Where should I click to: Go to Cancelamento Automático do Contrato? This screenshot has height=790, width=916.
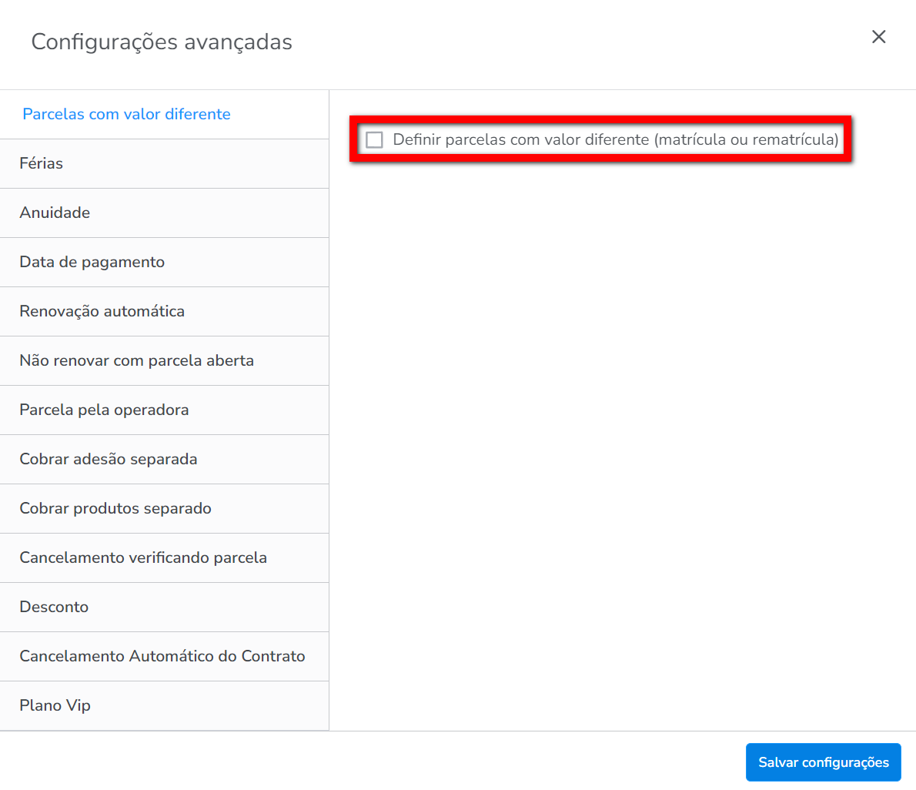coord(162,656)
